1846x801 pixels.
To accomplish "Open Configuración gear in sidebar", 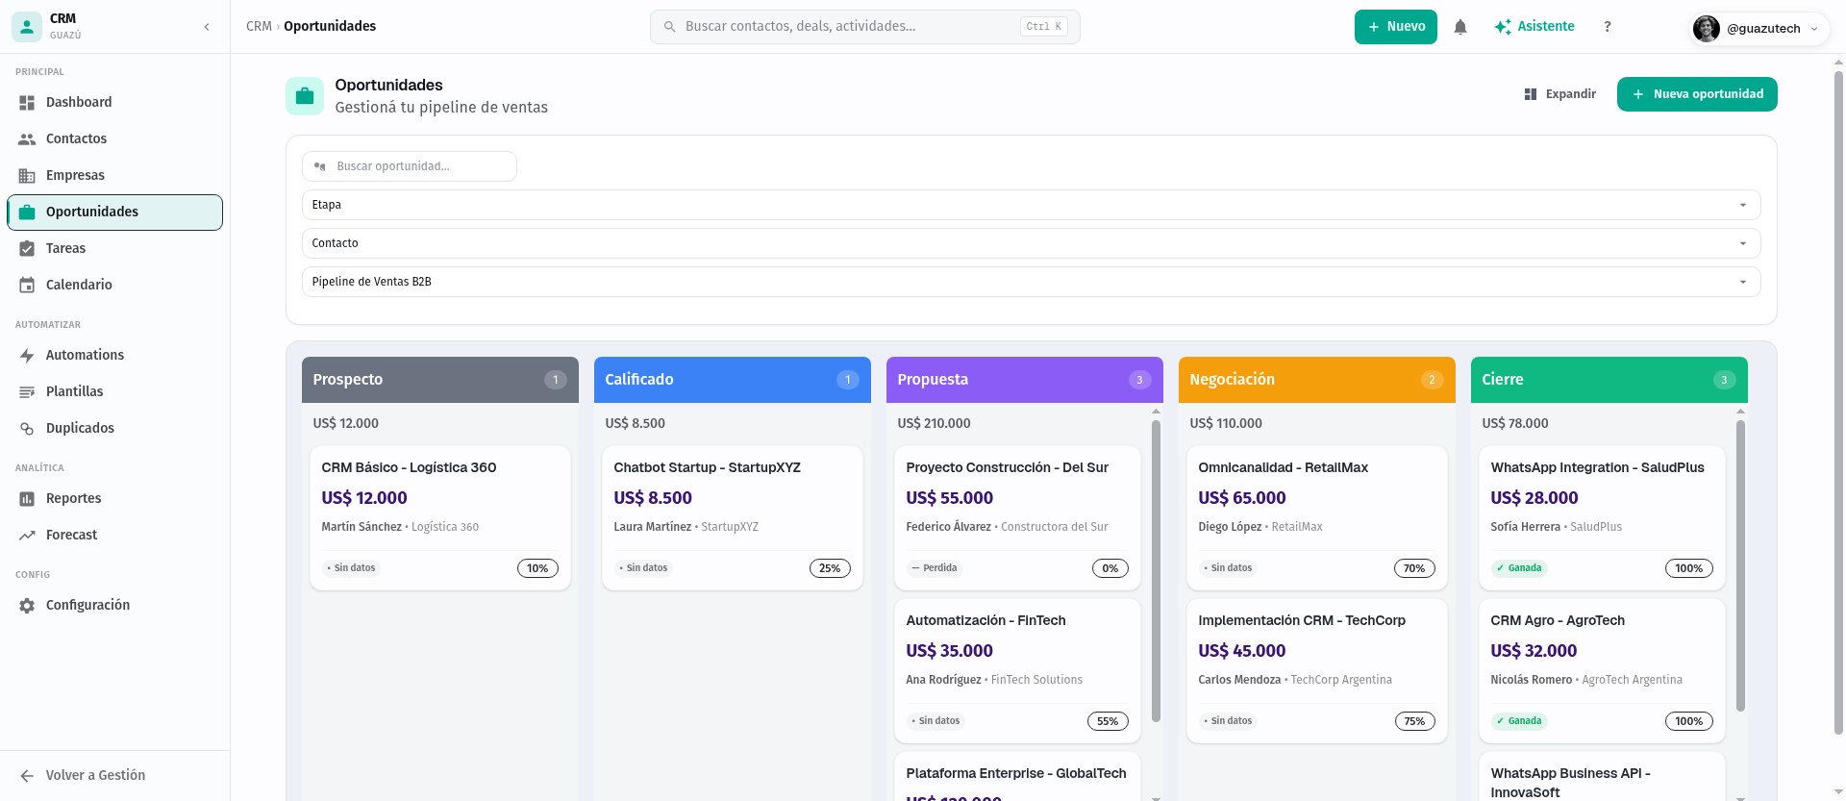I will click(27, 606).
